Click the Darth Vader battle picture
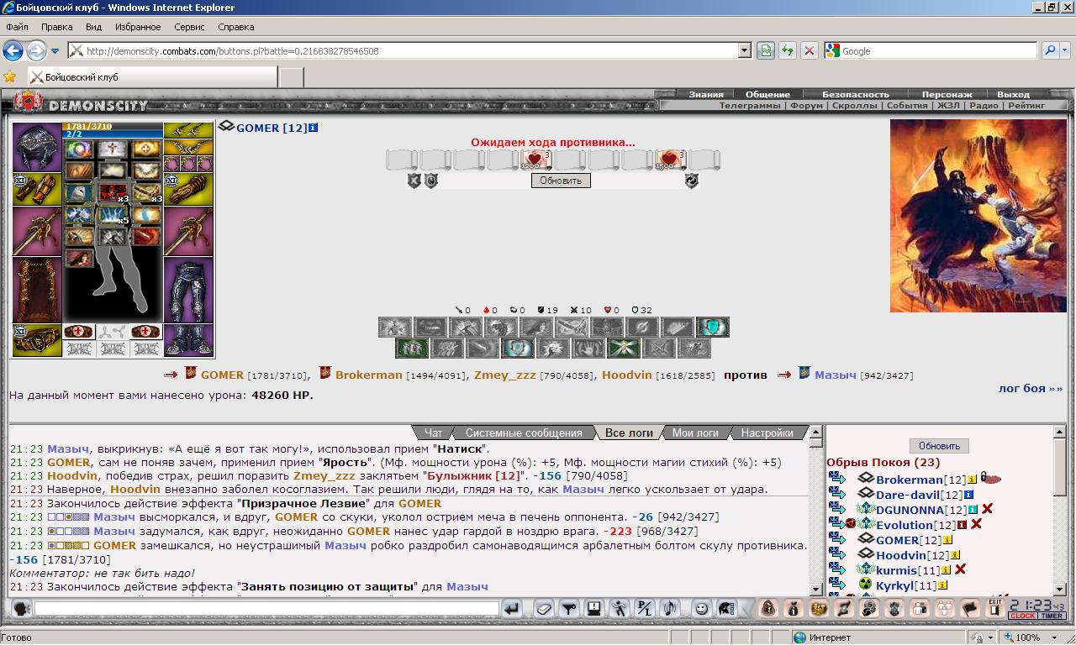Image resolution: width=1076 pixels, height=645 pixels. point(977,216)
